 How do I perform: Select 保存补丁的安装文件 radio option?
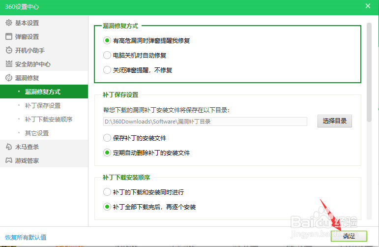107,138
